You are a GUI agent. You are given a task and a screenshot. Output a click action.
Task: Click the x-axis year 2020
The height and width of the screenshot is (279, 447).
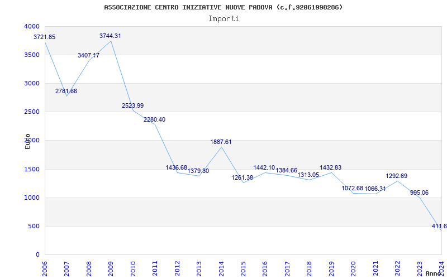point(353,269)
